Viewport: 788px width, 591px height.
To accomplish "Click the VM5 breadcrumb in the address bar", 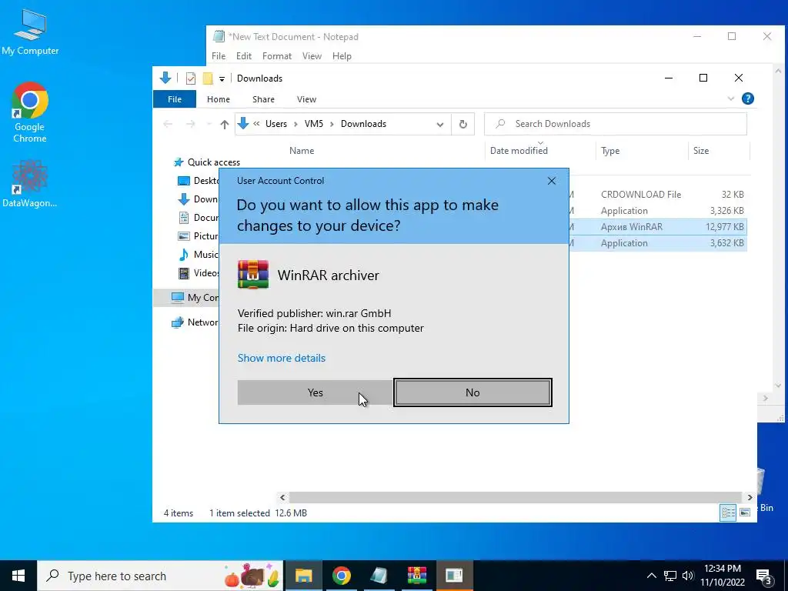I will click(x=314, y=124).
